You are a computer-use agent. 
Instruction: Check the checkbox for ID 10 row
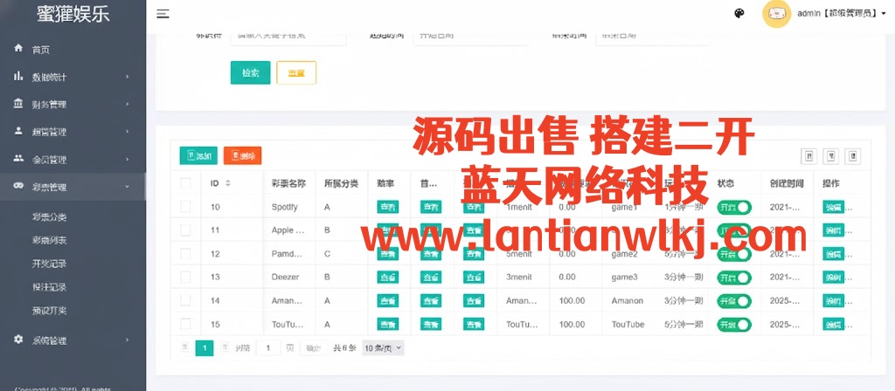pyautogui.click(x=185, y=207)
